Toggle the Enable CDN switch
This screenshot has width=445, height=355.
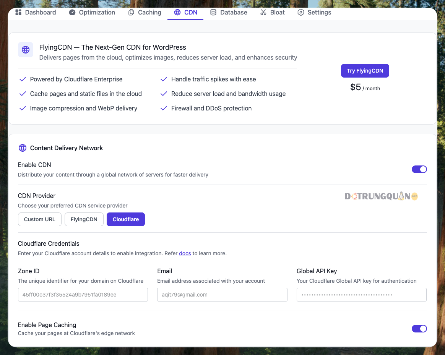point(419,169)
